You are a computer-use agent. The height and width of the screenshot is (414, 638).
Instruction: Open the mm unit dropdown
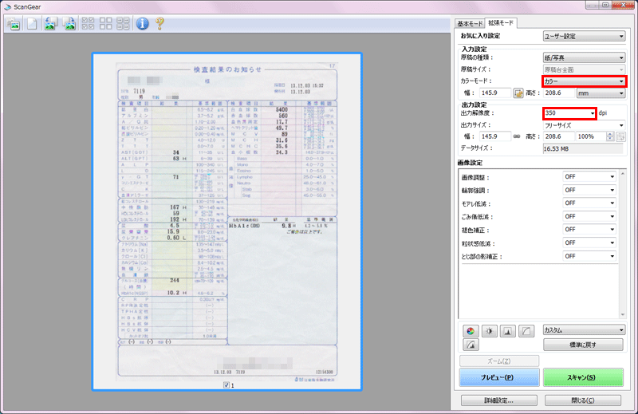pos(601,93)
